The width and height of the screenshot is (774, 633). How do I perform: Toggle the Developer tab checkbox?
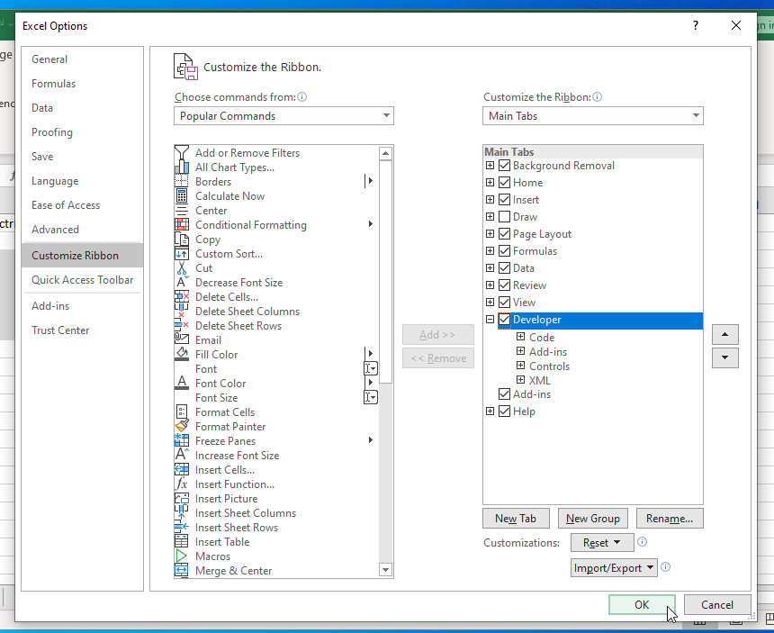click(x=504, y=320)
